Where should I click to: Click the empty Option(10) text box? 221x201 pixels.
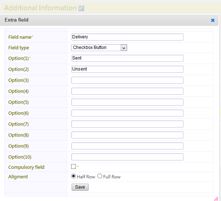click(127, 157)
